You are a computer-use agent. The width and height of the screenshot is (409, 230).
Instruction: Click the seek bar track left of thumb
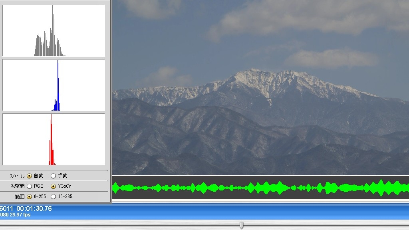(120, 226)
